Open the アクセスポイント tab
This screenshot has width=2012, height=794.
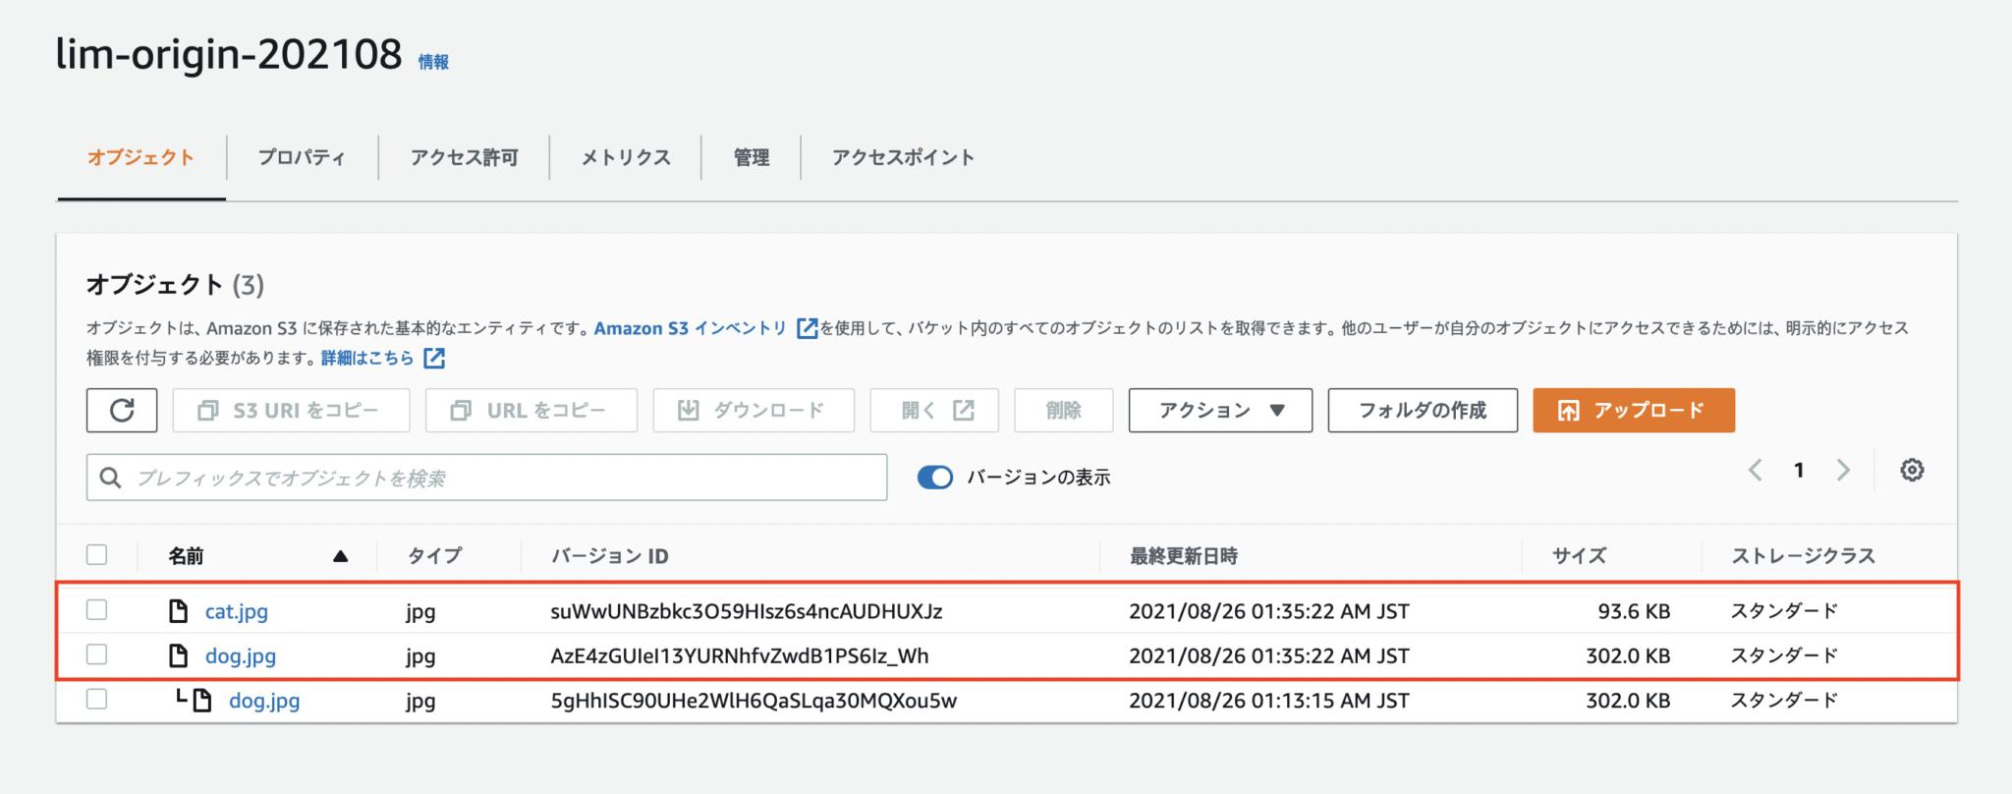904,157
